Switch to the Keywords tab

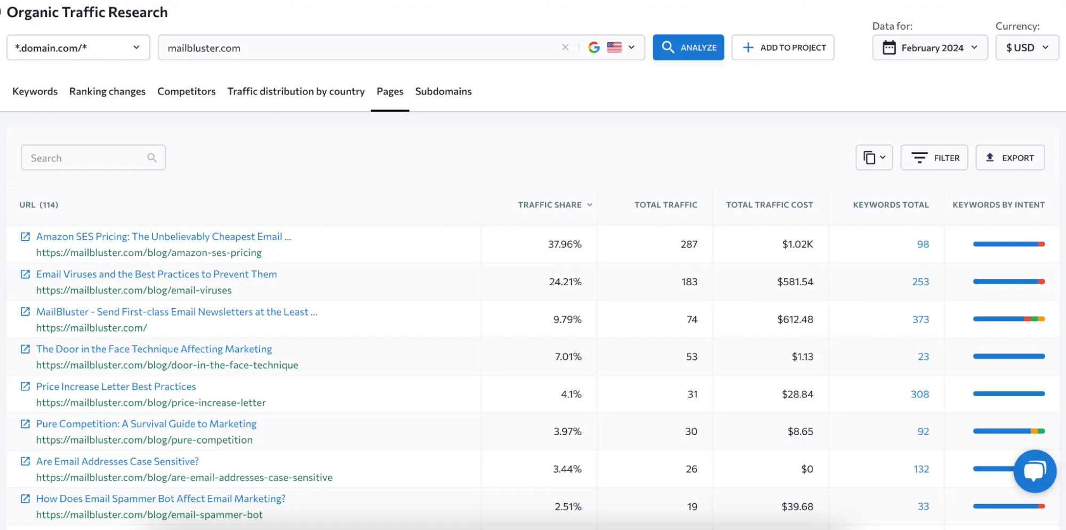pyautogui.click(x=34, y=91)
